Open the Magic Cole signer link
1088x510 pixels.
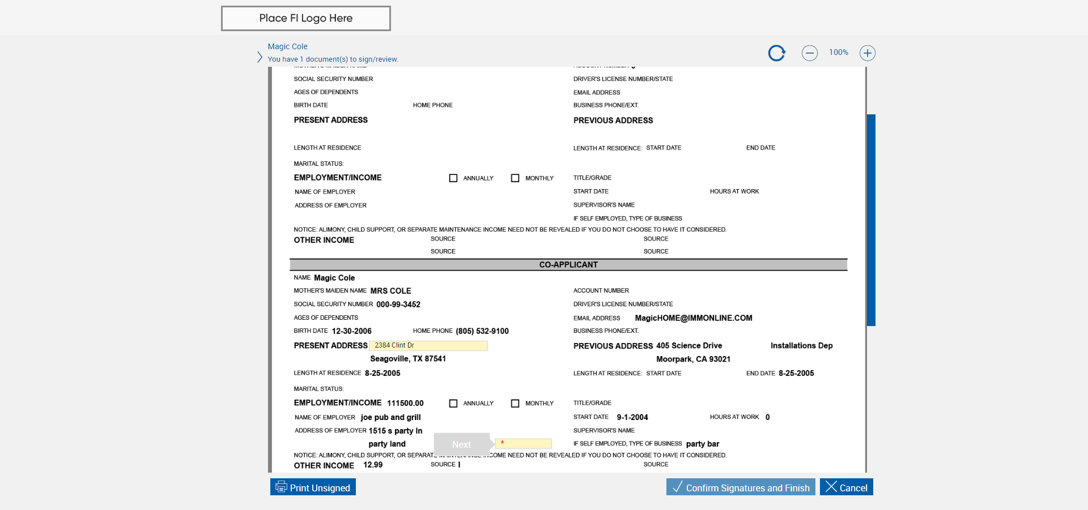point(287,46)
